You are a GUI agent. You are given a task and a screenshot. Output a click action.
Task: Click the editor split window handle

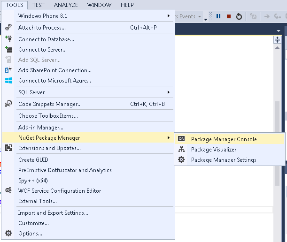pyautogui.click(x=277, y=39)
